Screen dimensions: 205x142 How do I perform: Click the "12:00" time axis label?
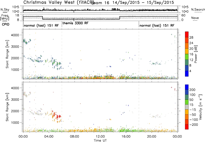coord(100,137)
